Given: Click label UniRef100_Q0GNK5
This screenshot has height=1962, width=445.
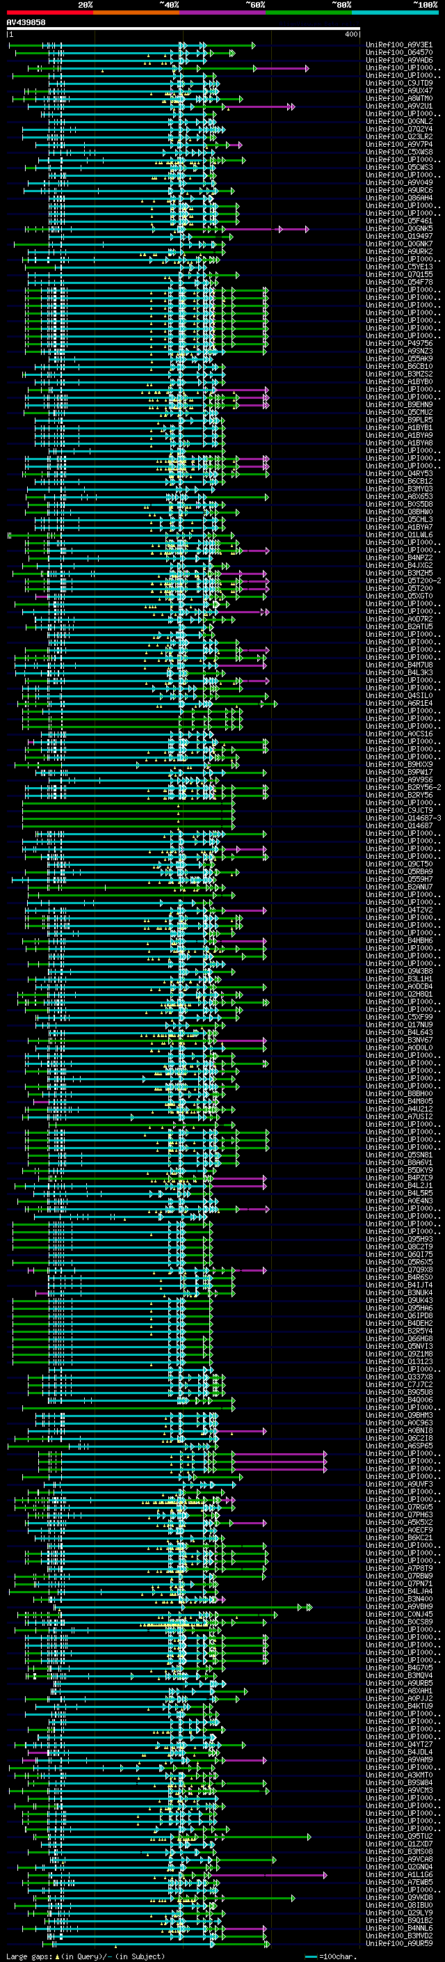Looking at the screenshot, I should pyautogui.click(x=399, y=228).
